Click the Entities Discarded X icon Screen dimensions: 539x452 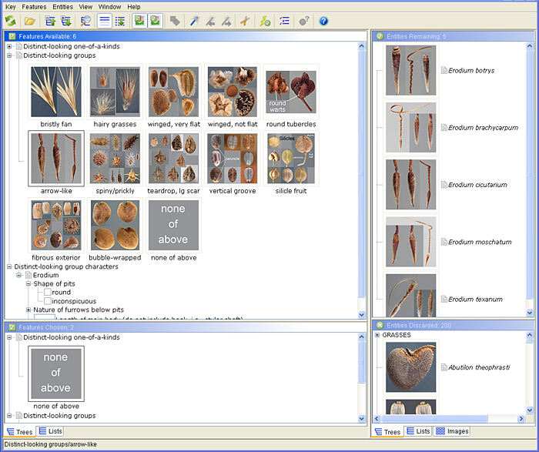coord(380,325)
